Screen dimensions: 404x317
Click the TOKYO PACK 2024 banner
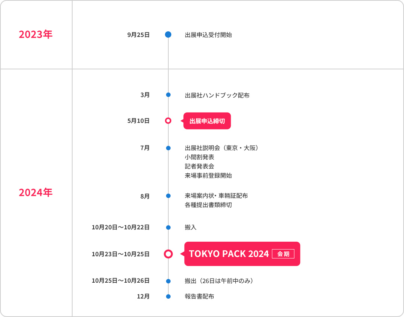click(242, 254)
